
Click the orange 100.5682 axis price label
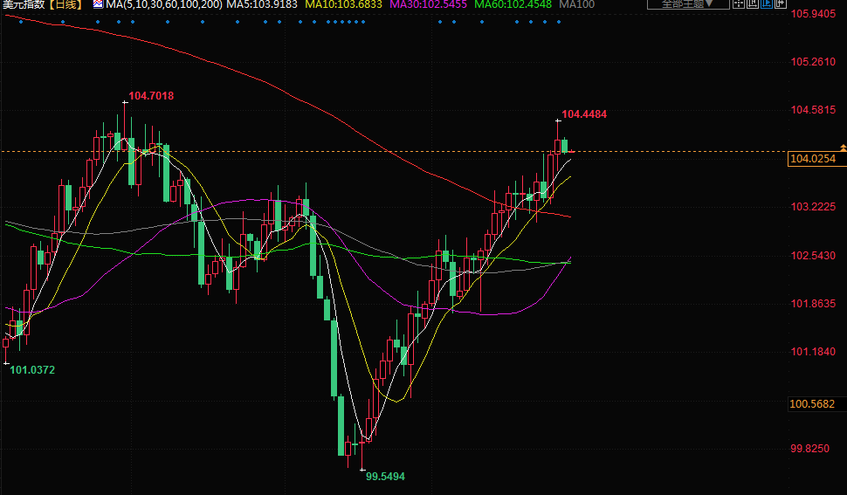[x=812, y=404]
